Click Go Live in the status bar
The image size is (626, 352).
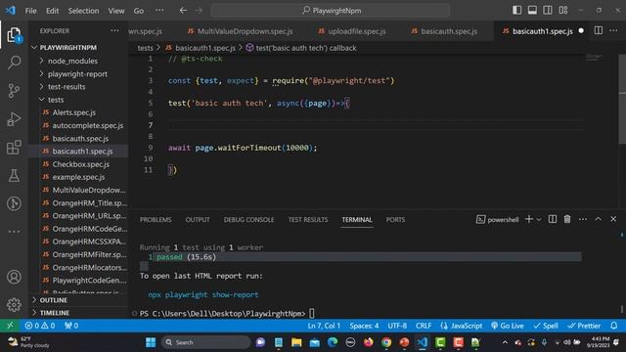point(507,326)
